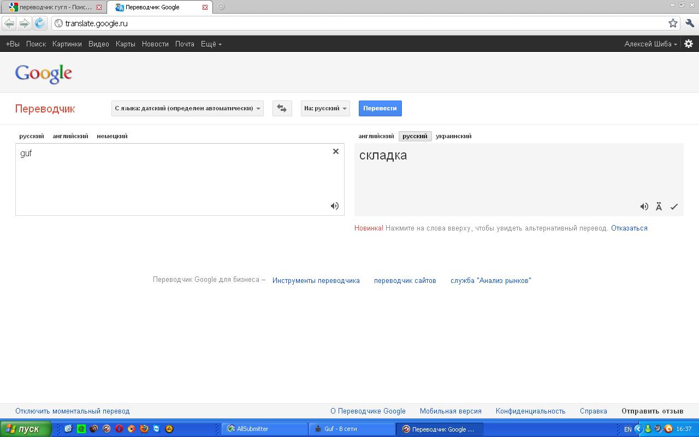The height and width of the screenshot is (437, 699).
Task: Click translated word 'складка'
Action: [383, 155]
